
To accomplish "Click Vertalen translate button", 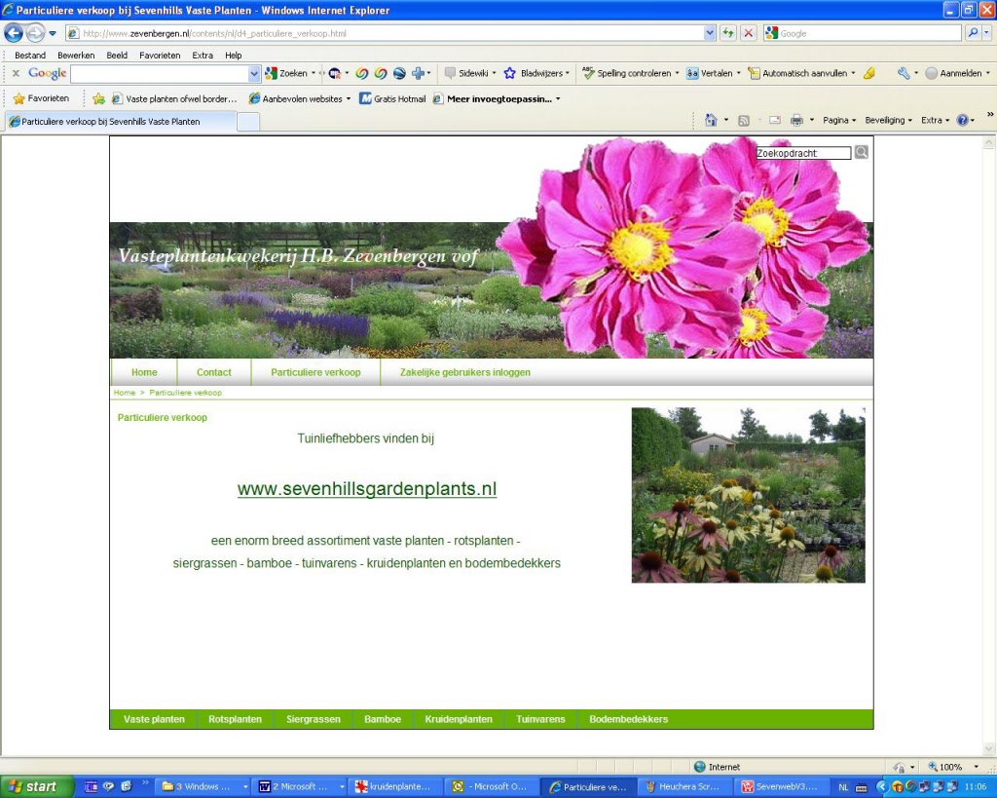I will 712,73.
